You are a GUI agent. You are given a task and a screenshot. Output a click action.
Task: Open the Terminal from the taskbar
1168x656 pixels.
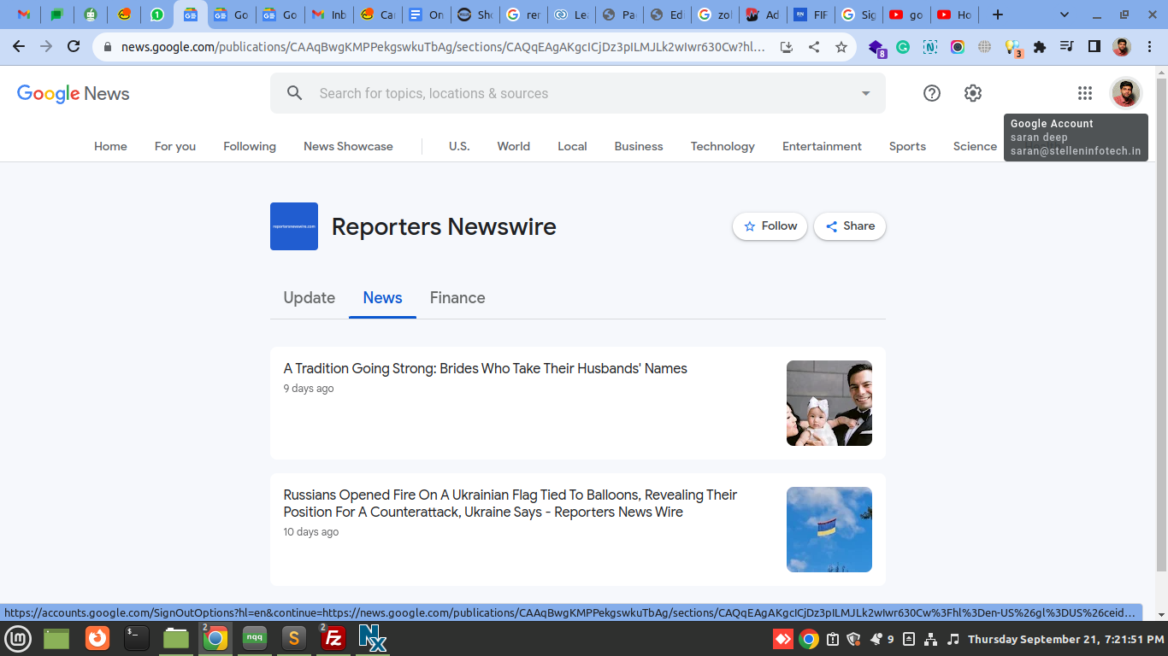click(137, 638)
